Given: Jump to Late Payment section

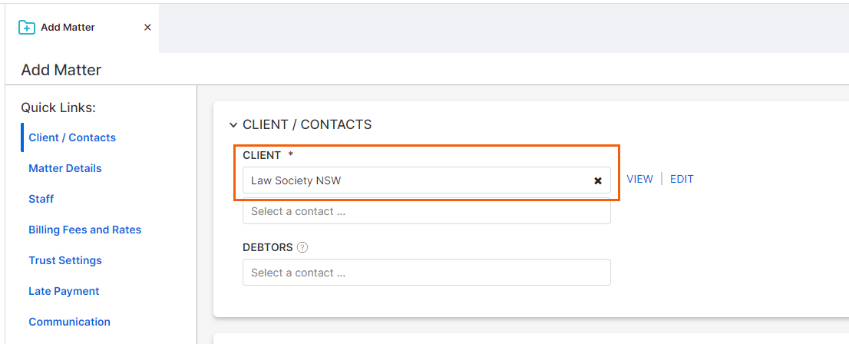Looking at the screenshot, I should pos(64,292).
